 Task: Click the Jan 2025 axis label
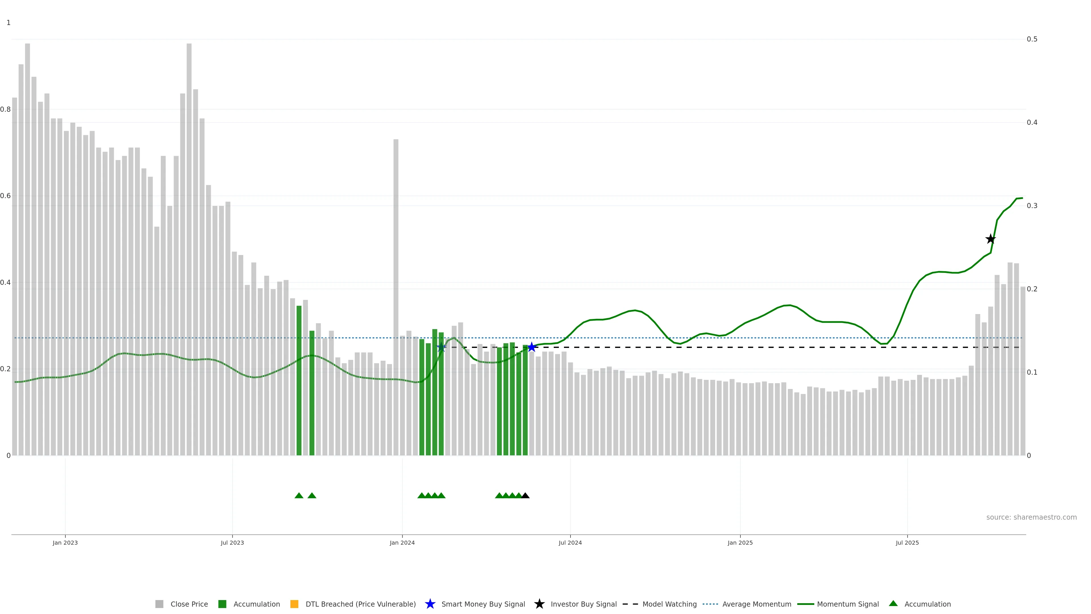(x=740, y=542)
